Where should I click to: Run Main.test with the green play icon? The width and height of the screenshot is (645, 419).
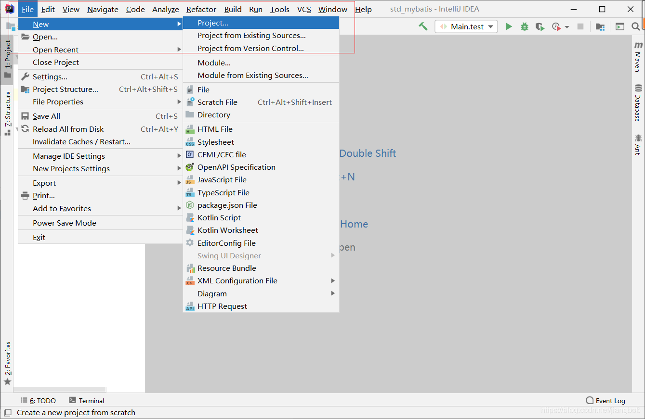[509, 27]
